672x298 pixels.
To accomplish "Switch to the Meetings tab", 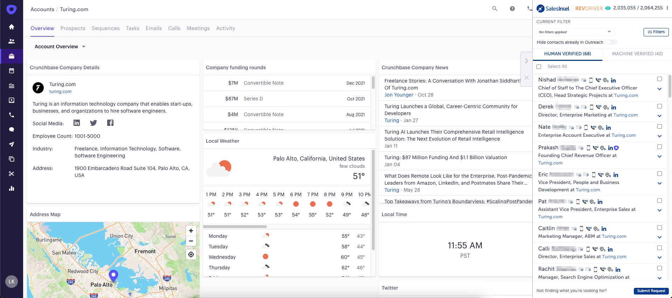I will [x=198, y=28].
